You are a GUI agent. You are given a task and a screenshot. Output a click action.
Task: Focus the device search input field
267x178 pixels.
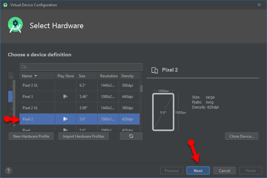(x=83, y=67)
